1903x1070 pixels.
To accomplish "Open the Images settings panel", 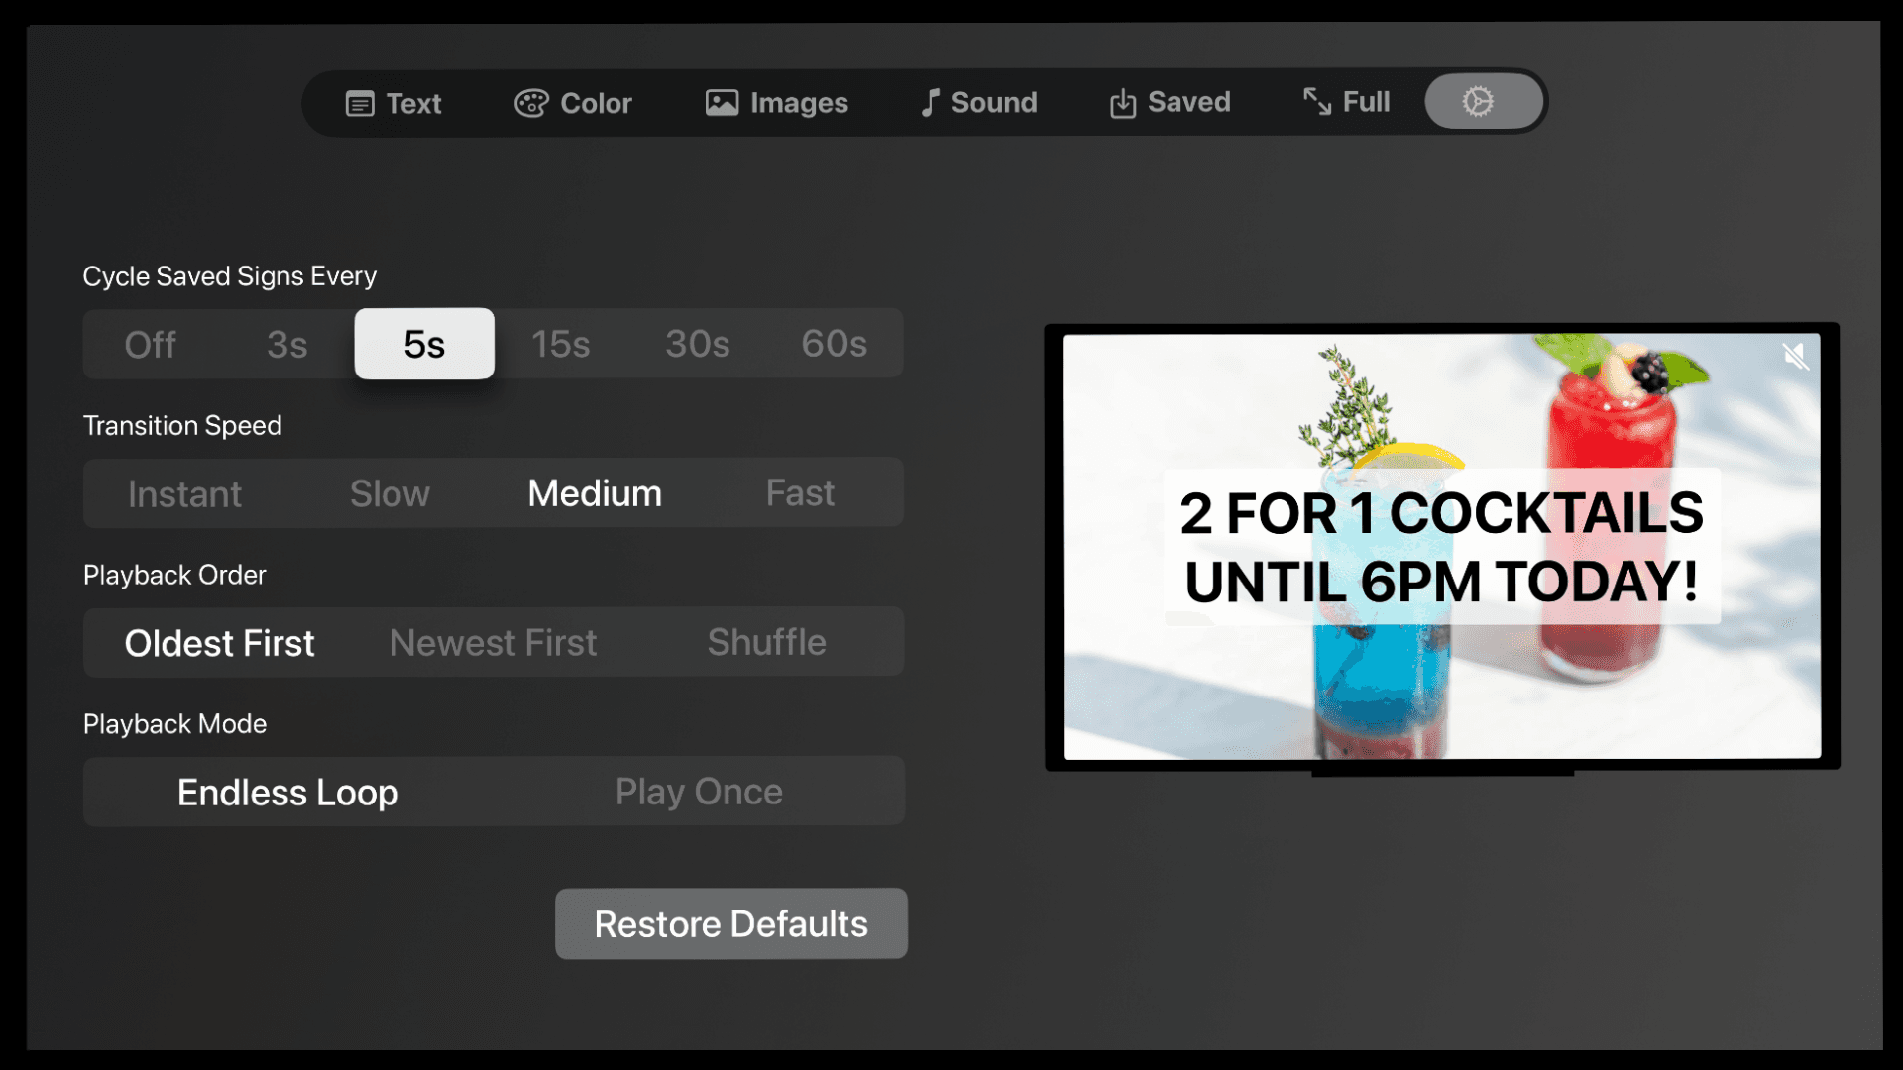I will [776, 102].
